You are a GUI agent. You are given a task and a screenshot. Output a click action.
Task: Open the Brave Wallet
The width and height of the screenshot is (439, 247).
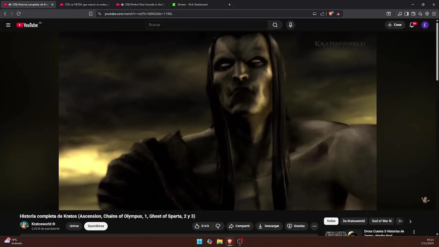tap(413, 14)
